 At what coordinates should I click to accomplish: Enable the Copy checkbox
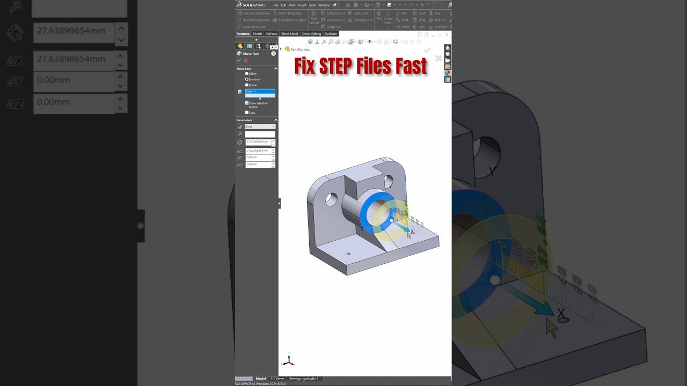(247, 113)
